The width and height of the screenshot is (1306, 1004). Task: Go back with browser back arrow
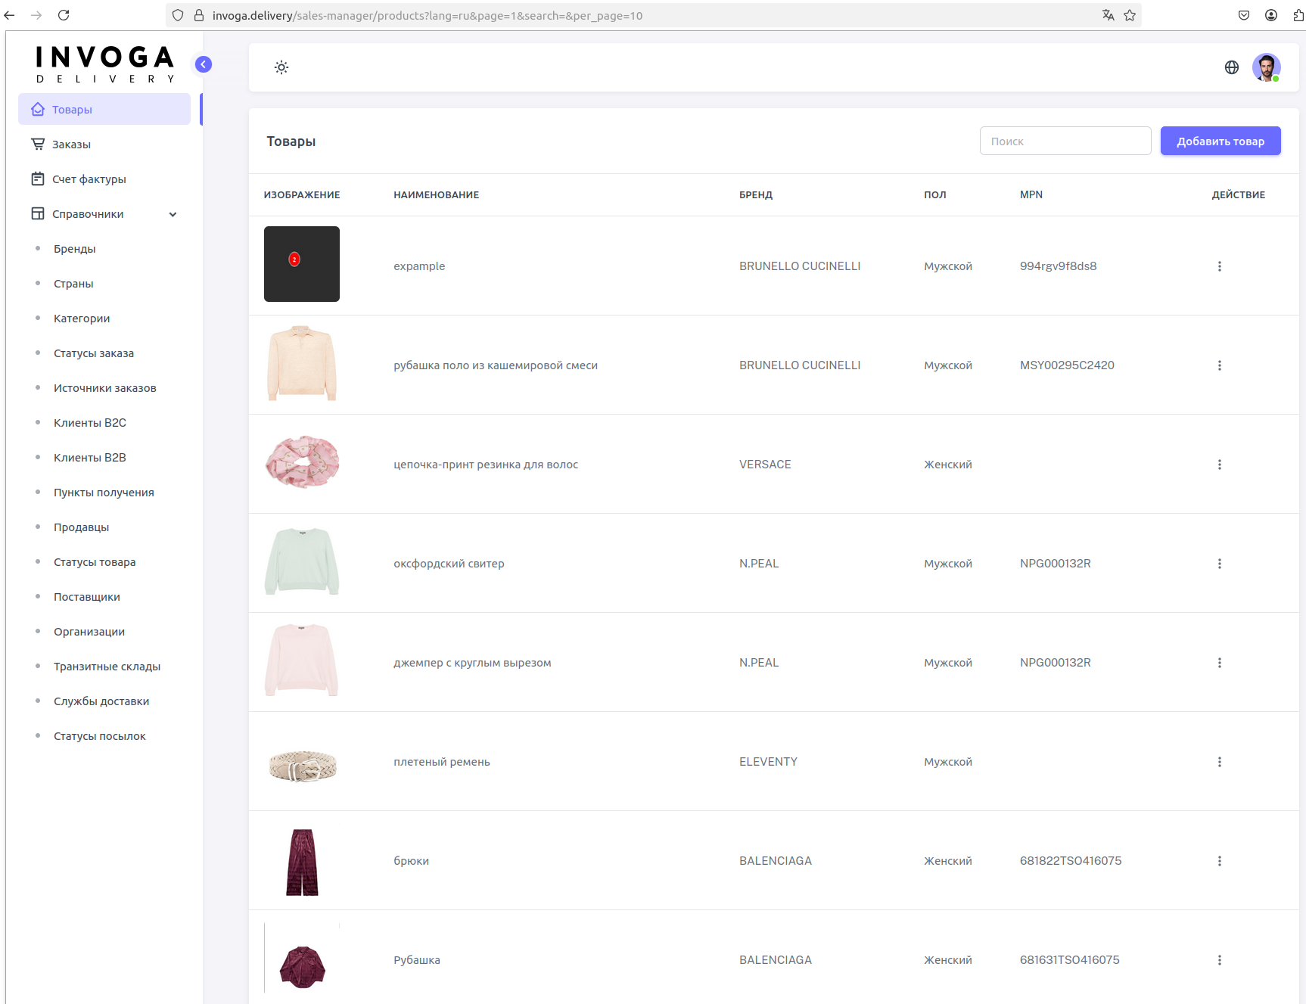[10, 15]
